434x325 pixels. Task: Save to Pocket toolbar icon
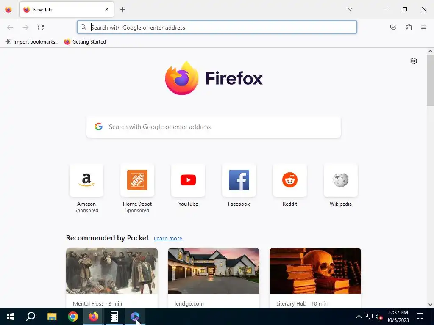393,27
